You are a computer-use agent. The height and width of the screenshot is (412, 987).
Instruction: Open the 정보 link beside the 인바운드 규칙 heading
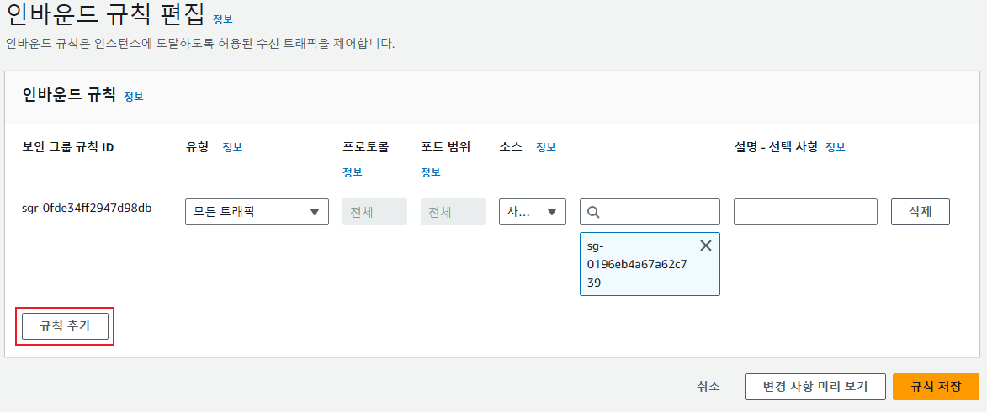pyautogui.click(x=134, y=97)
